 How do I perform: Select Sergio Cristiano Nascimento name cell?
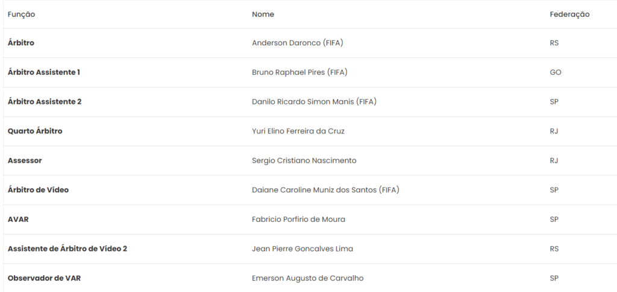pyautogui.click(x=304, y=160)
